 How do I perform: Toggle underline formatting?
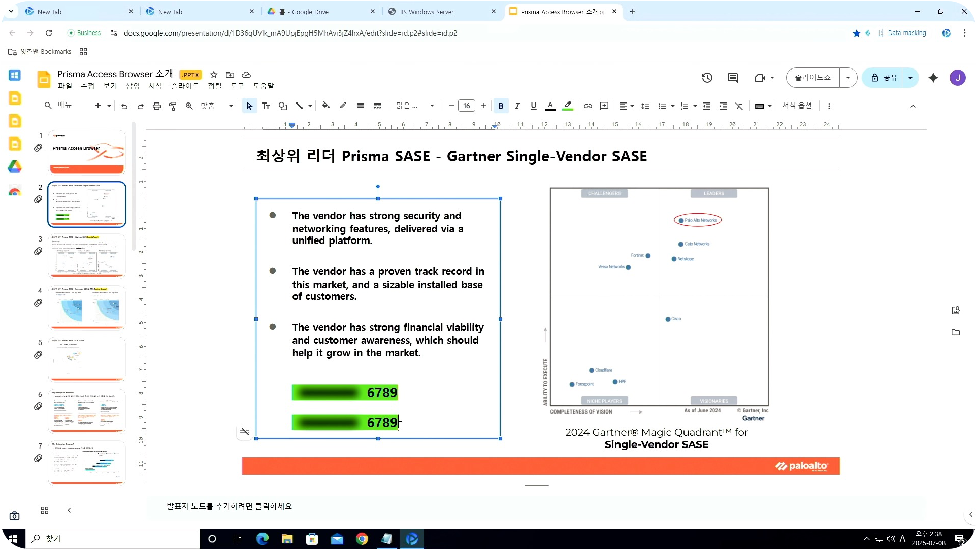click(534, 106)
